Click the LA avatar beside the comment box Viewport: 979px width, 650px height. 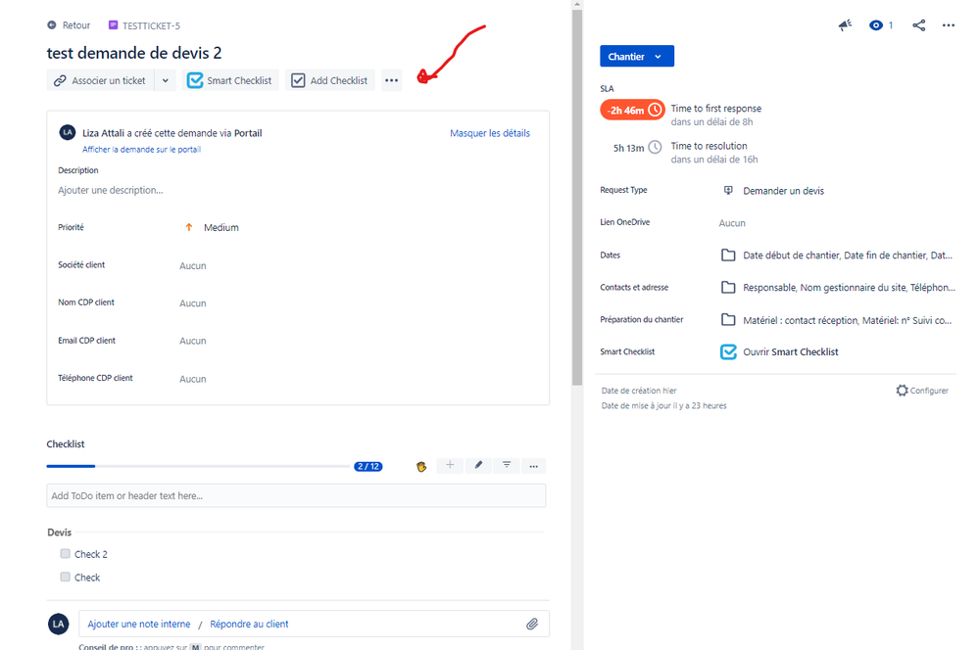(59, 624)
